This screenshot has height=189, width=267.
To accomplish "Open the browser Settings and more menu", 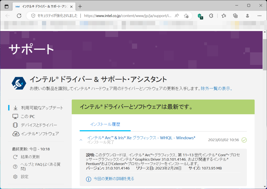I will tap(259, 16).
